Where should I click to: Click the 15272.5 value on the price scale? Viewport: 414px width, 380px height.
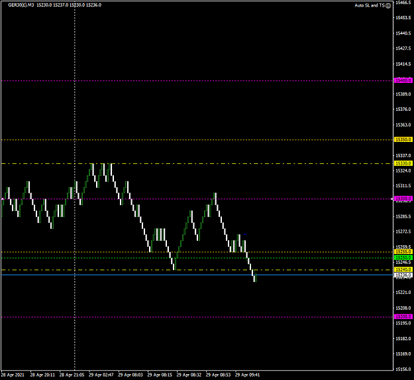(x=403, y=231)
